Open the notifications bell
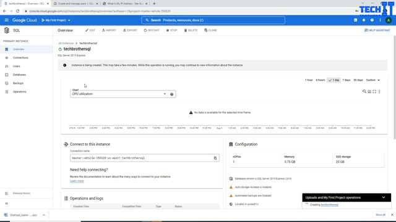The height and width of the screenshot is (222, 396). 364,20
